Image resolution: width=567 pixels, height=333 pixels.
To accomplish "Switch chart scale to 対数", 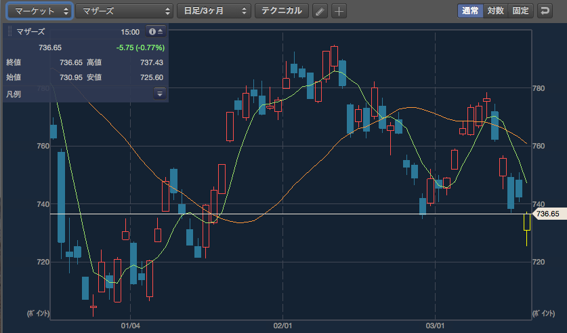I will (x=495, y=11).
